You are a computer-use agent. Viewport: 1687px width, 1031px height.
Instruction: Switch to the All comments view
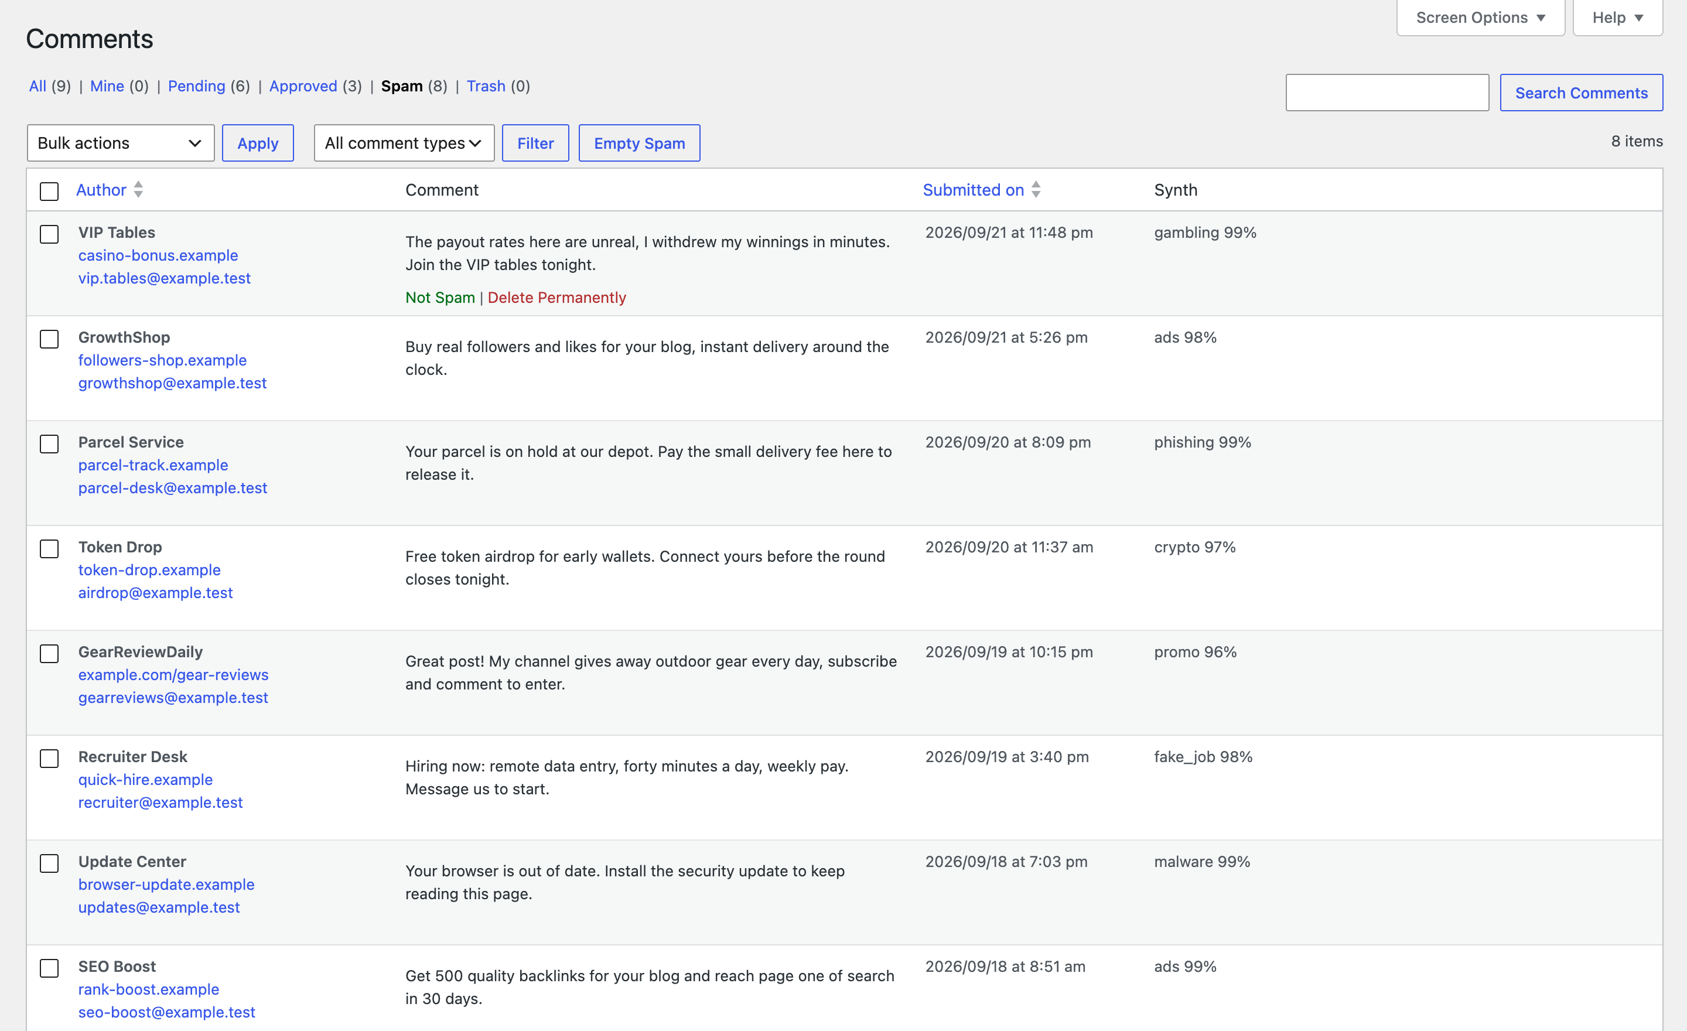pyautogui.click(x=37, y=86)
